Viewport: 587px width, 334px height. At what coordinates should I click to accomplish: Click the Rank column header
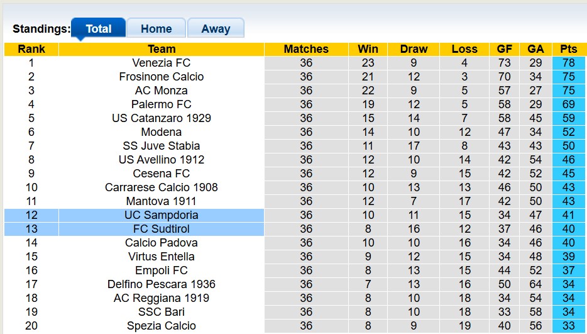point(31,49)
